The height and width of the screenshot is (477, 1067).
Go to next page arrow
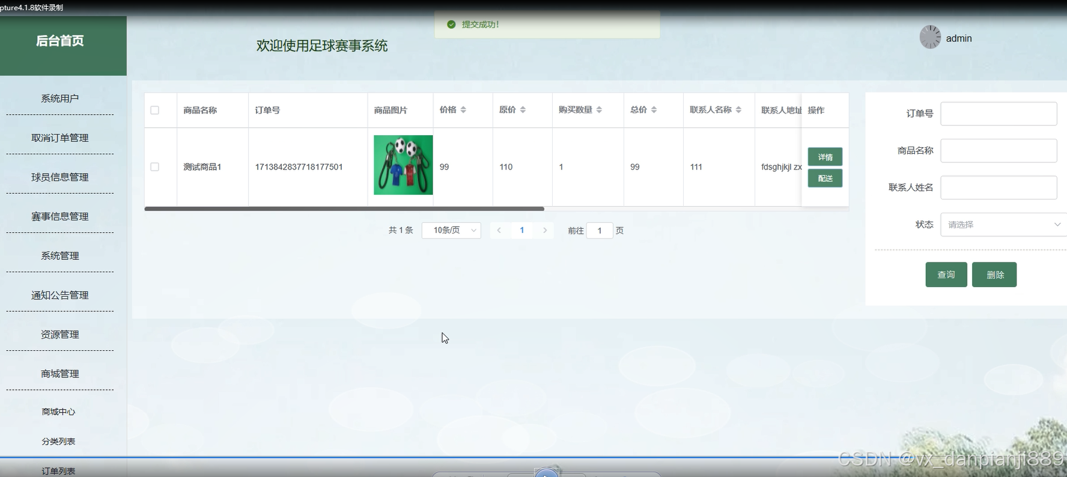click(545, 230)
